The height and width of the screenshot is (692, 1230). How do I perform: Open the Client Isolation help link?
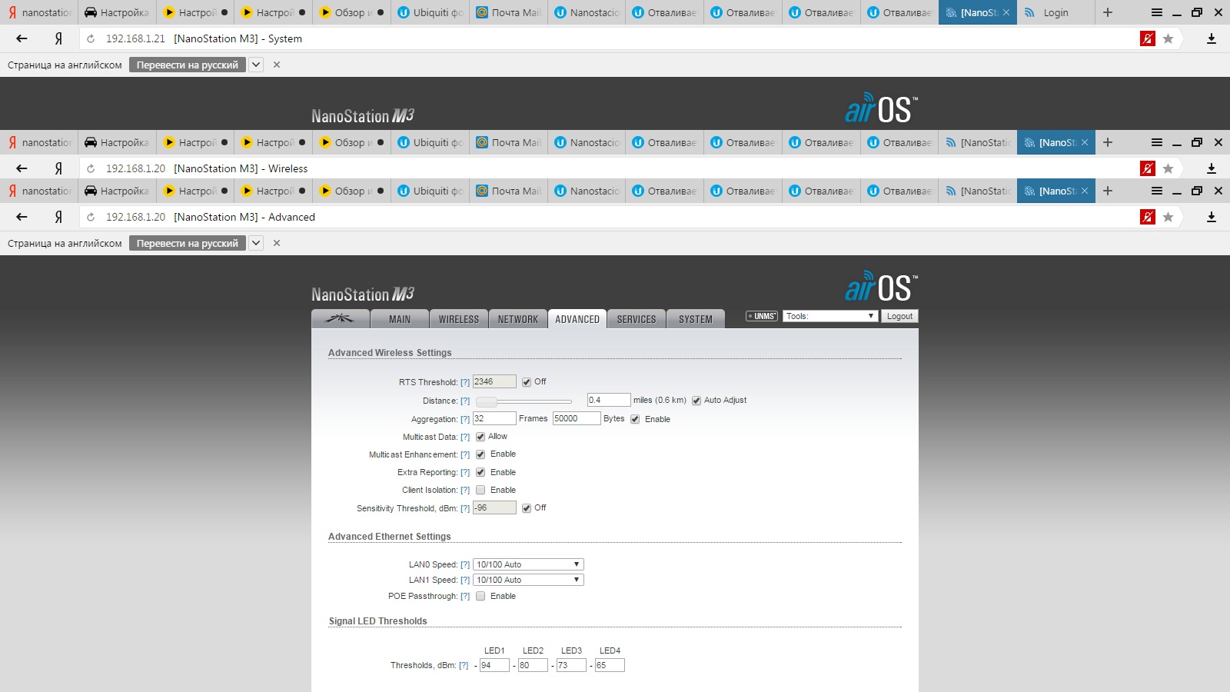click(465, 490)
